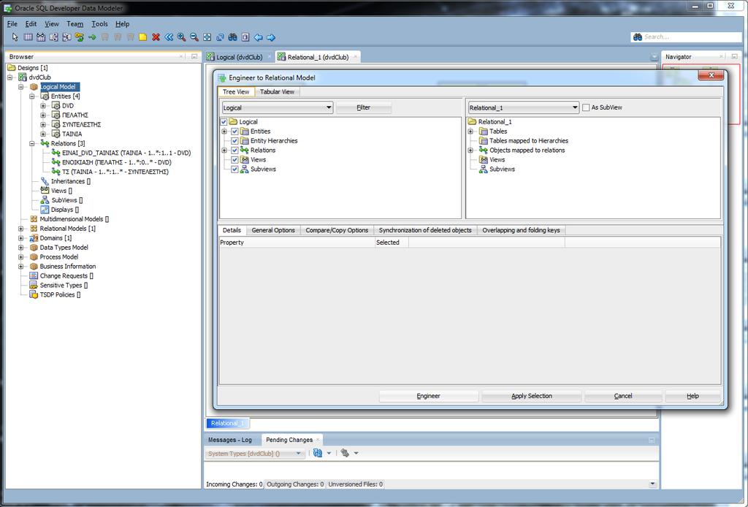Click the Filter button
This screenshot has height=507, width=748.
click(x=364, y=108)
